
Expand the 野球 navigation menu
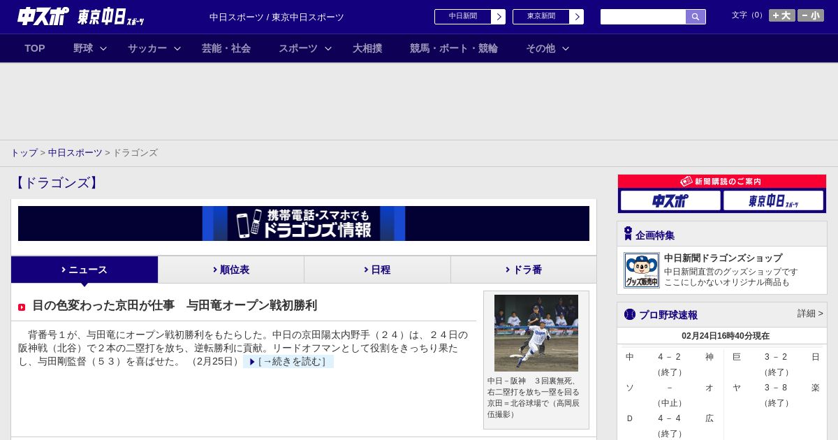[x=90, y=48]
